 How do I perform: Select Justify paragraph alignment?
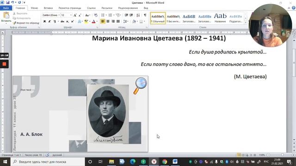118,22
